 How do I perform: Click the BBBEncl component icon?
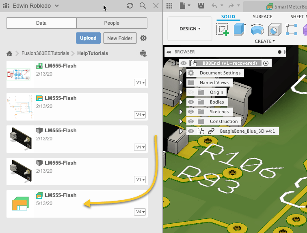(x=193, y=63)
